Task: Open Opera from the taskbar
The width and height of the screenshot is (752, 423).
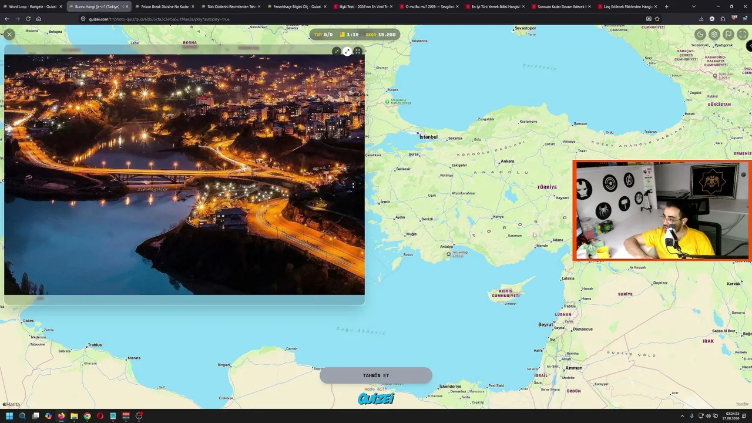Action: pos(100,416)
